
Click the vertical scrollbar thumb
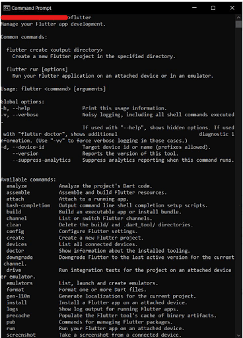tap(238, 24)
